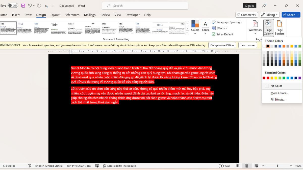Open Page Borders dialog

pos(280,27)
